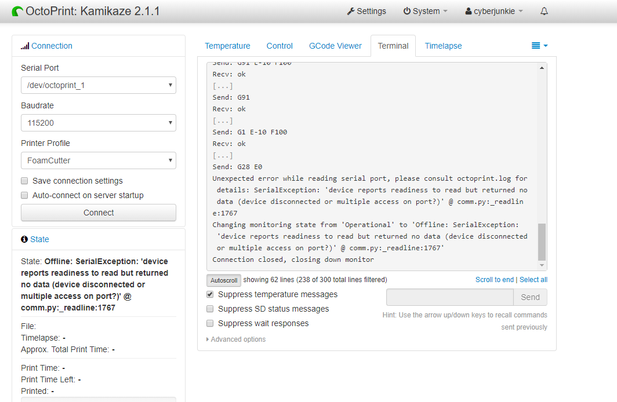Click the 'showing 62 lines' filter status text
This screenshot has height=402, width=617.
(315, 280)
